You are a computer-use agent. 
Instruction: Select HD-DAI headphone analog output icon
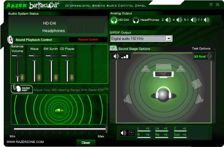[x=114, y=20]
